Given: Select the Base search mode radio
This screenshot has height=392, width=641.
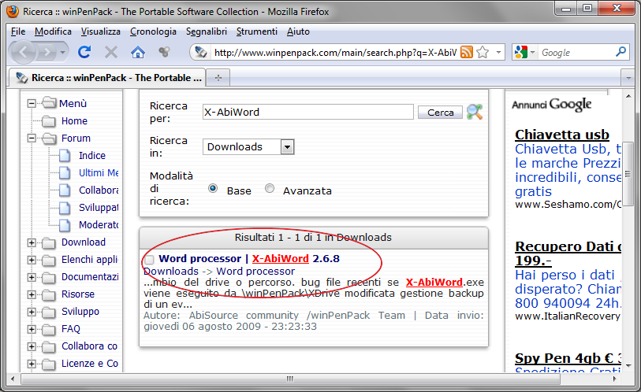Looking at the screenshot, I should tap(213, 188).
